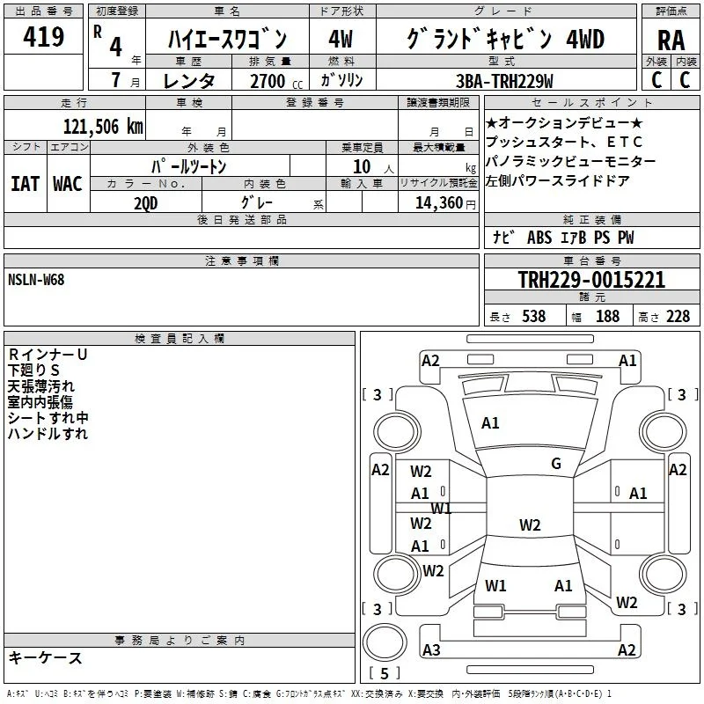Click the W1 mark between left doors
704x704 pixels.
441,509
